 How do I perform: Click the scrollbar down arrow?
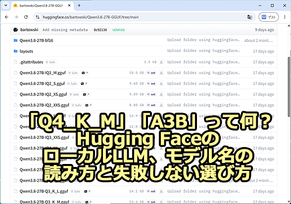point(289,202)
